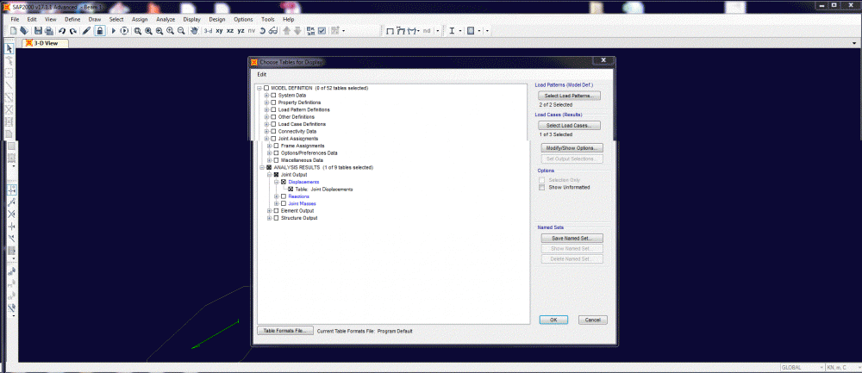Click the Print icon in the toolbar
This screenshot has width=862, height=373.
(48, 31)
